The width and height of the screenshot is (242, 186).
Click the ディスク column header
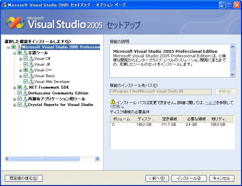pyautogui.click(x=147, y=119)
